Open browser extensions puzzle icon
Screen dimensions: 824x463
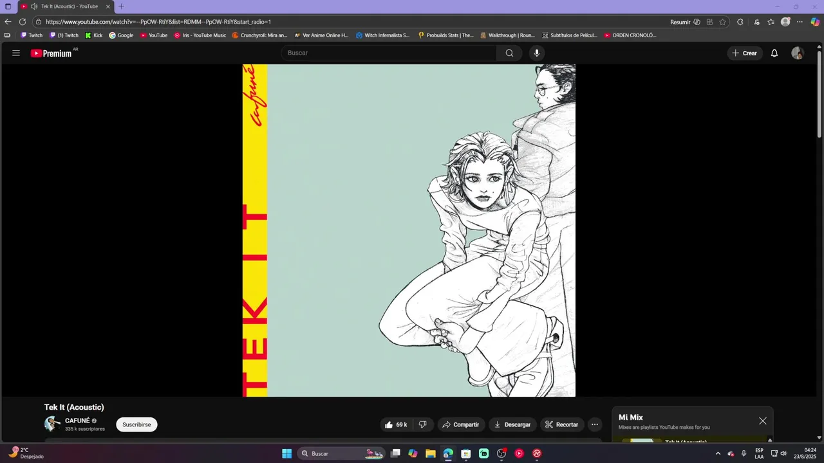pos(740,22)
